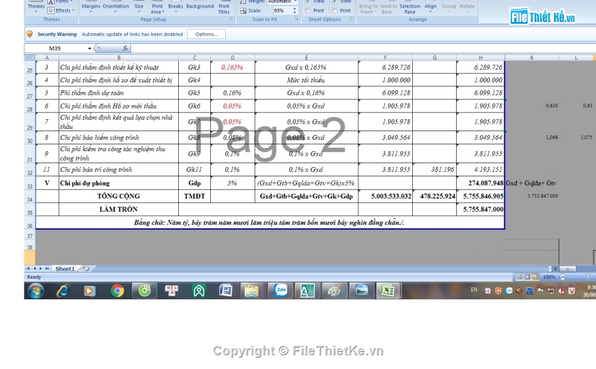This screenshot has height=369, width=596.
Task: Click the horizontal scrollbar left arrow
Action: (555, 269)
